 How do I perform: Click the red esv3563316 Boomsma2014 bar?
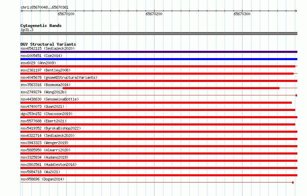tap(171, 88)
